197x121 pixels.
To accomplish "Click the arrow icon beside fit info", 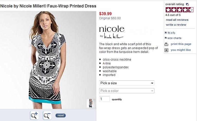I will coord(166,33).
